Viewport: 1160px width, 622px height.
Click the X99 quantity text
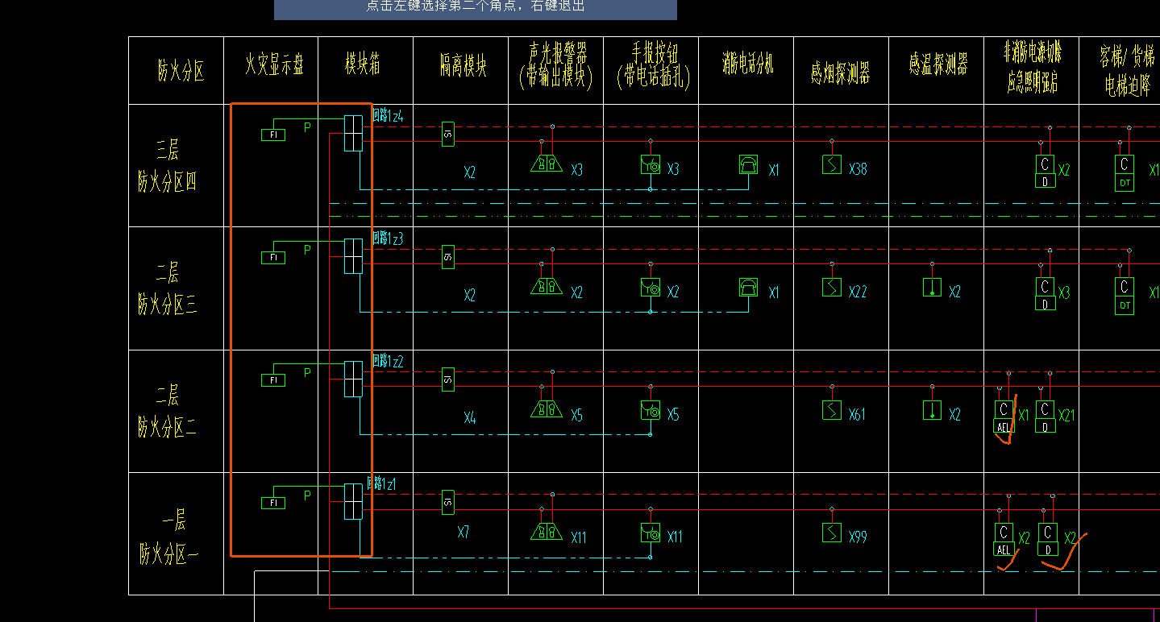pos(858,537)
